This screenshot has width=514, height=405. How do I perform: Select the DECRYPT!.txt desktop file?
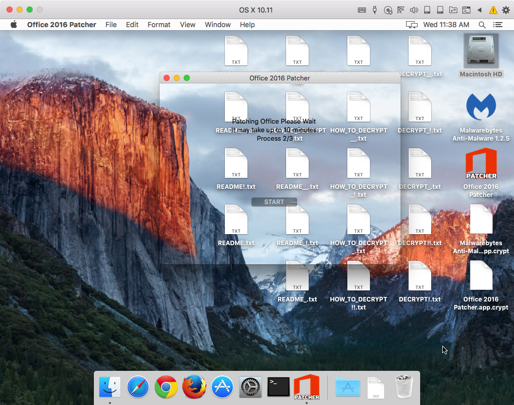(x=420, y=281)
